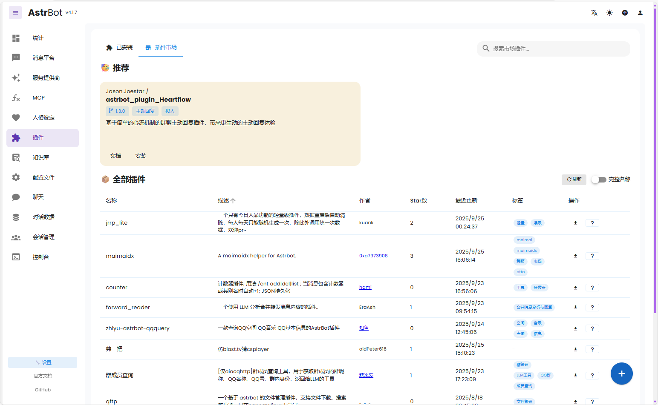Select the MCP sidebar item

click(x=43, y=98)
